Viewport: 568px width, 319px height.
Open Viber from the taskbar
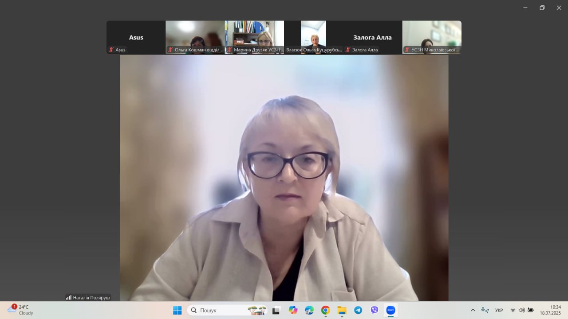click(375, 310)
